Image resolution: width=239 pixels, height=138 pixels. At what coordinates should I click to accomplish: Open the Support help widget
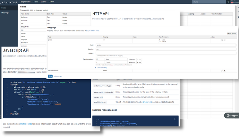pyautogui.click(x=232, y=116)
